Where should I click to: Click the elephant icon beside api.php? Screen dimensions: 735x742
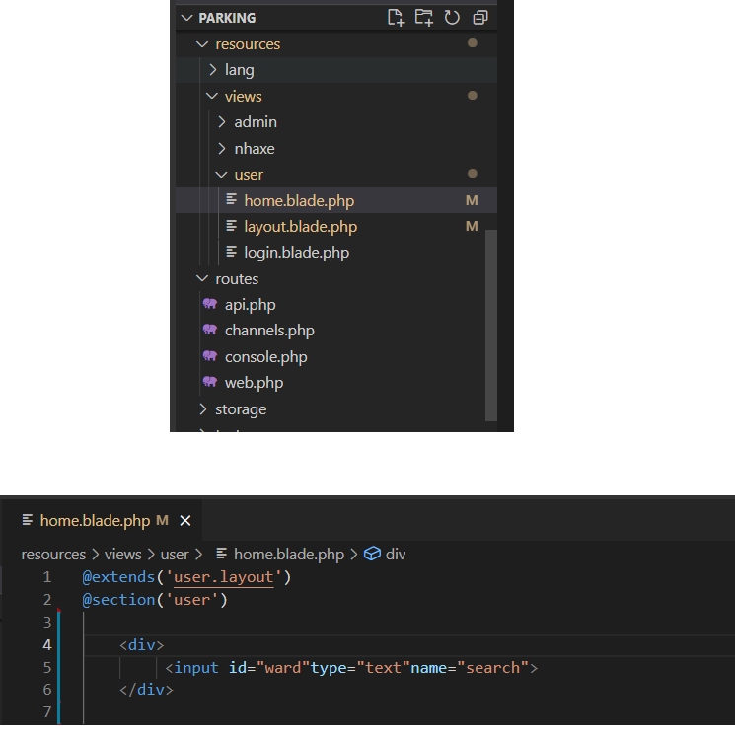pos(209,305)
